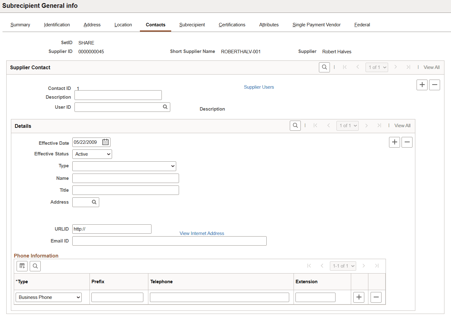Click the phone Extension field

315,297
